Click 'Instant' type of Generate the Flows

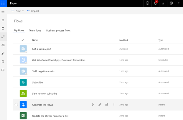161,105
